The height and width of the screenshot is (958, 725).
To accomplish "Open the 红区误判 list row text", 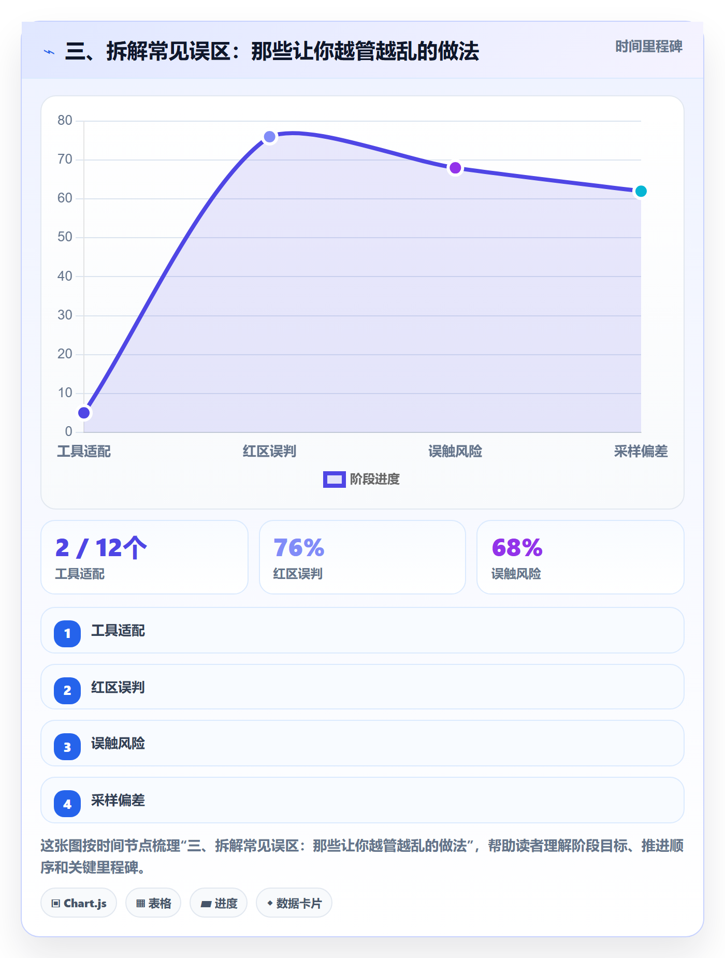I will click(x=118, y=688).
